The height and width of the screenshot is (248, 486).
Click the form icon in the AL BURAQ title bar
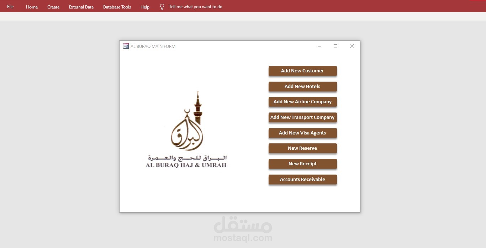(126, 46)
